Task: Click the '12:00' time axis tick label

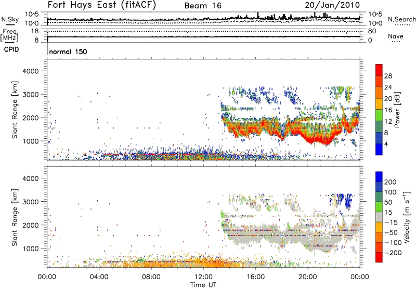Action: [203, 277]
